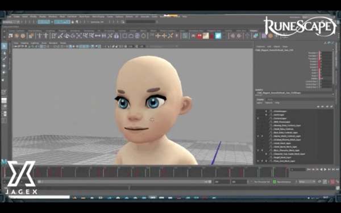Open the BaseAnimation layer dropdown

pos(285,182)
